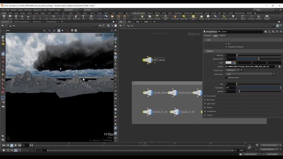Screen dimensions: 283x159
Task: Select the Platonic Solids shelf tool
Action: [92, 17]
